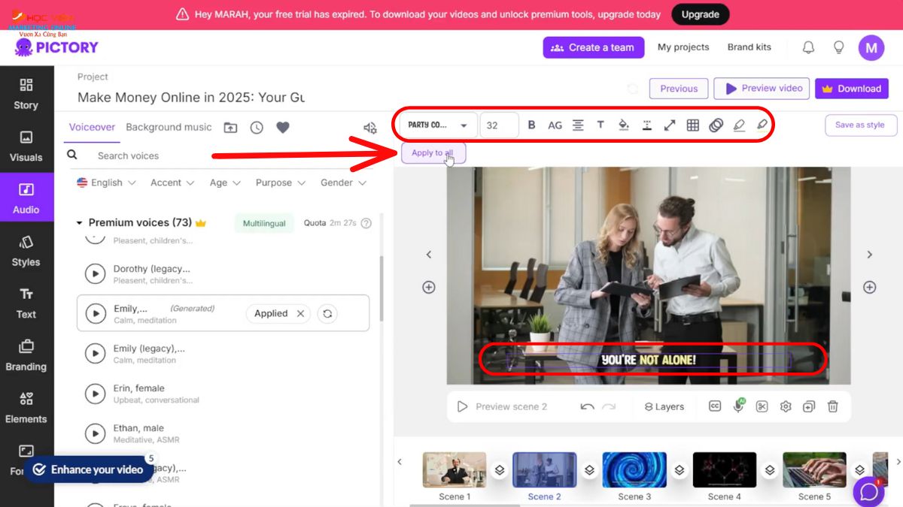Open Story section in sidebar

point(26,94)
